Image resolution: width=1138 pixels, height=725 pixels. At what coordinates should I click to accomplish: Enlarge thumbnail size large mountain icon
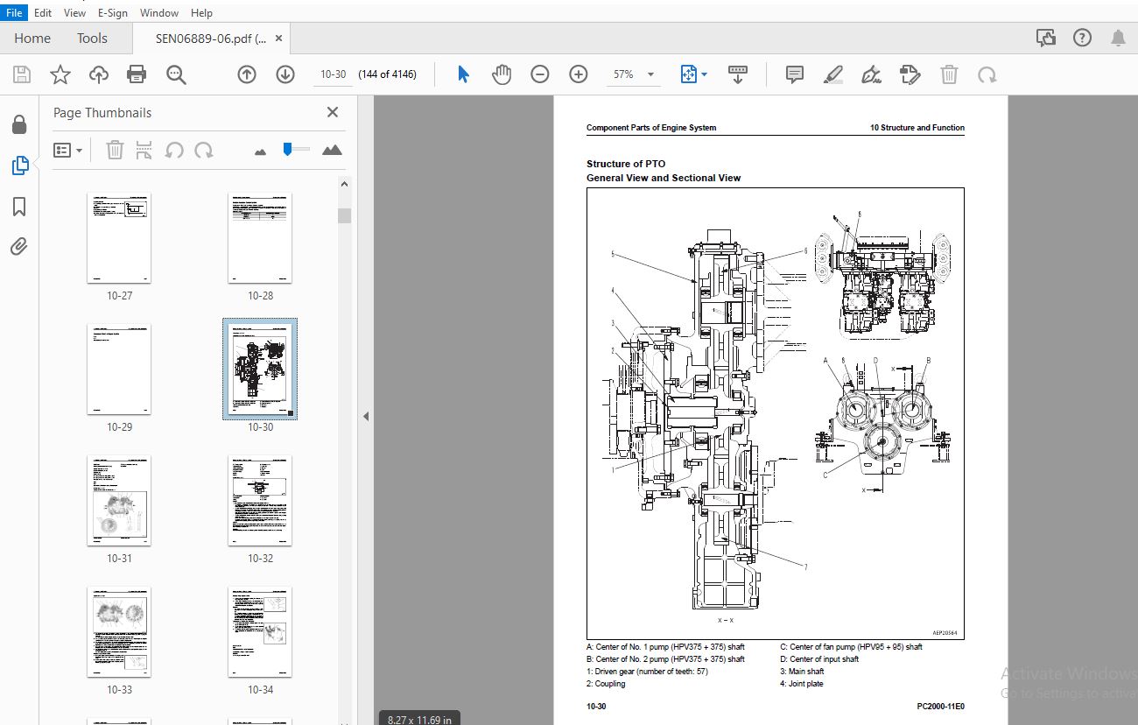(x=332, y=151)
